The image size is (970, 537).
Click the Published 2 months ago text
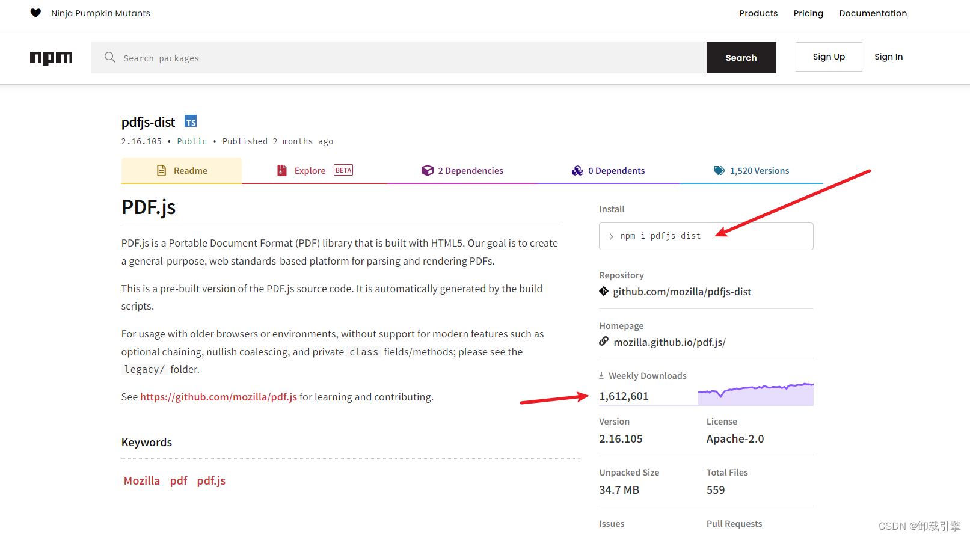(278, 141)
